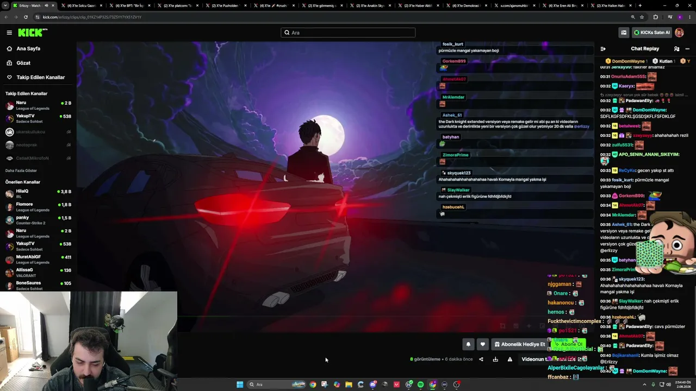Click the browser address bar
696x391 pixels.
coord(332,17)
